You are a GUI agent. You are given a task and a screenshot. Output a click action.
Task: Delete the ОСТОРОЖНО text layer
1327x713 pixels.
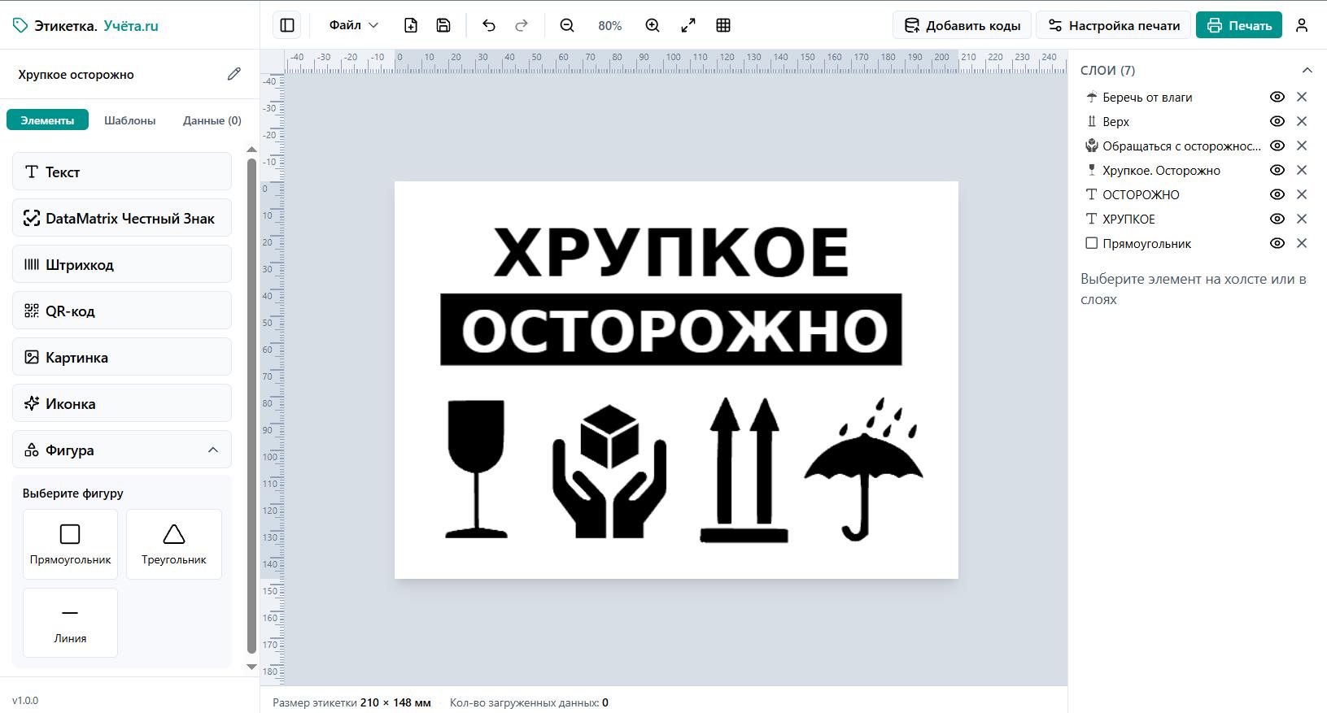[1302, 194]
